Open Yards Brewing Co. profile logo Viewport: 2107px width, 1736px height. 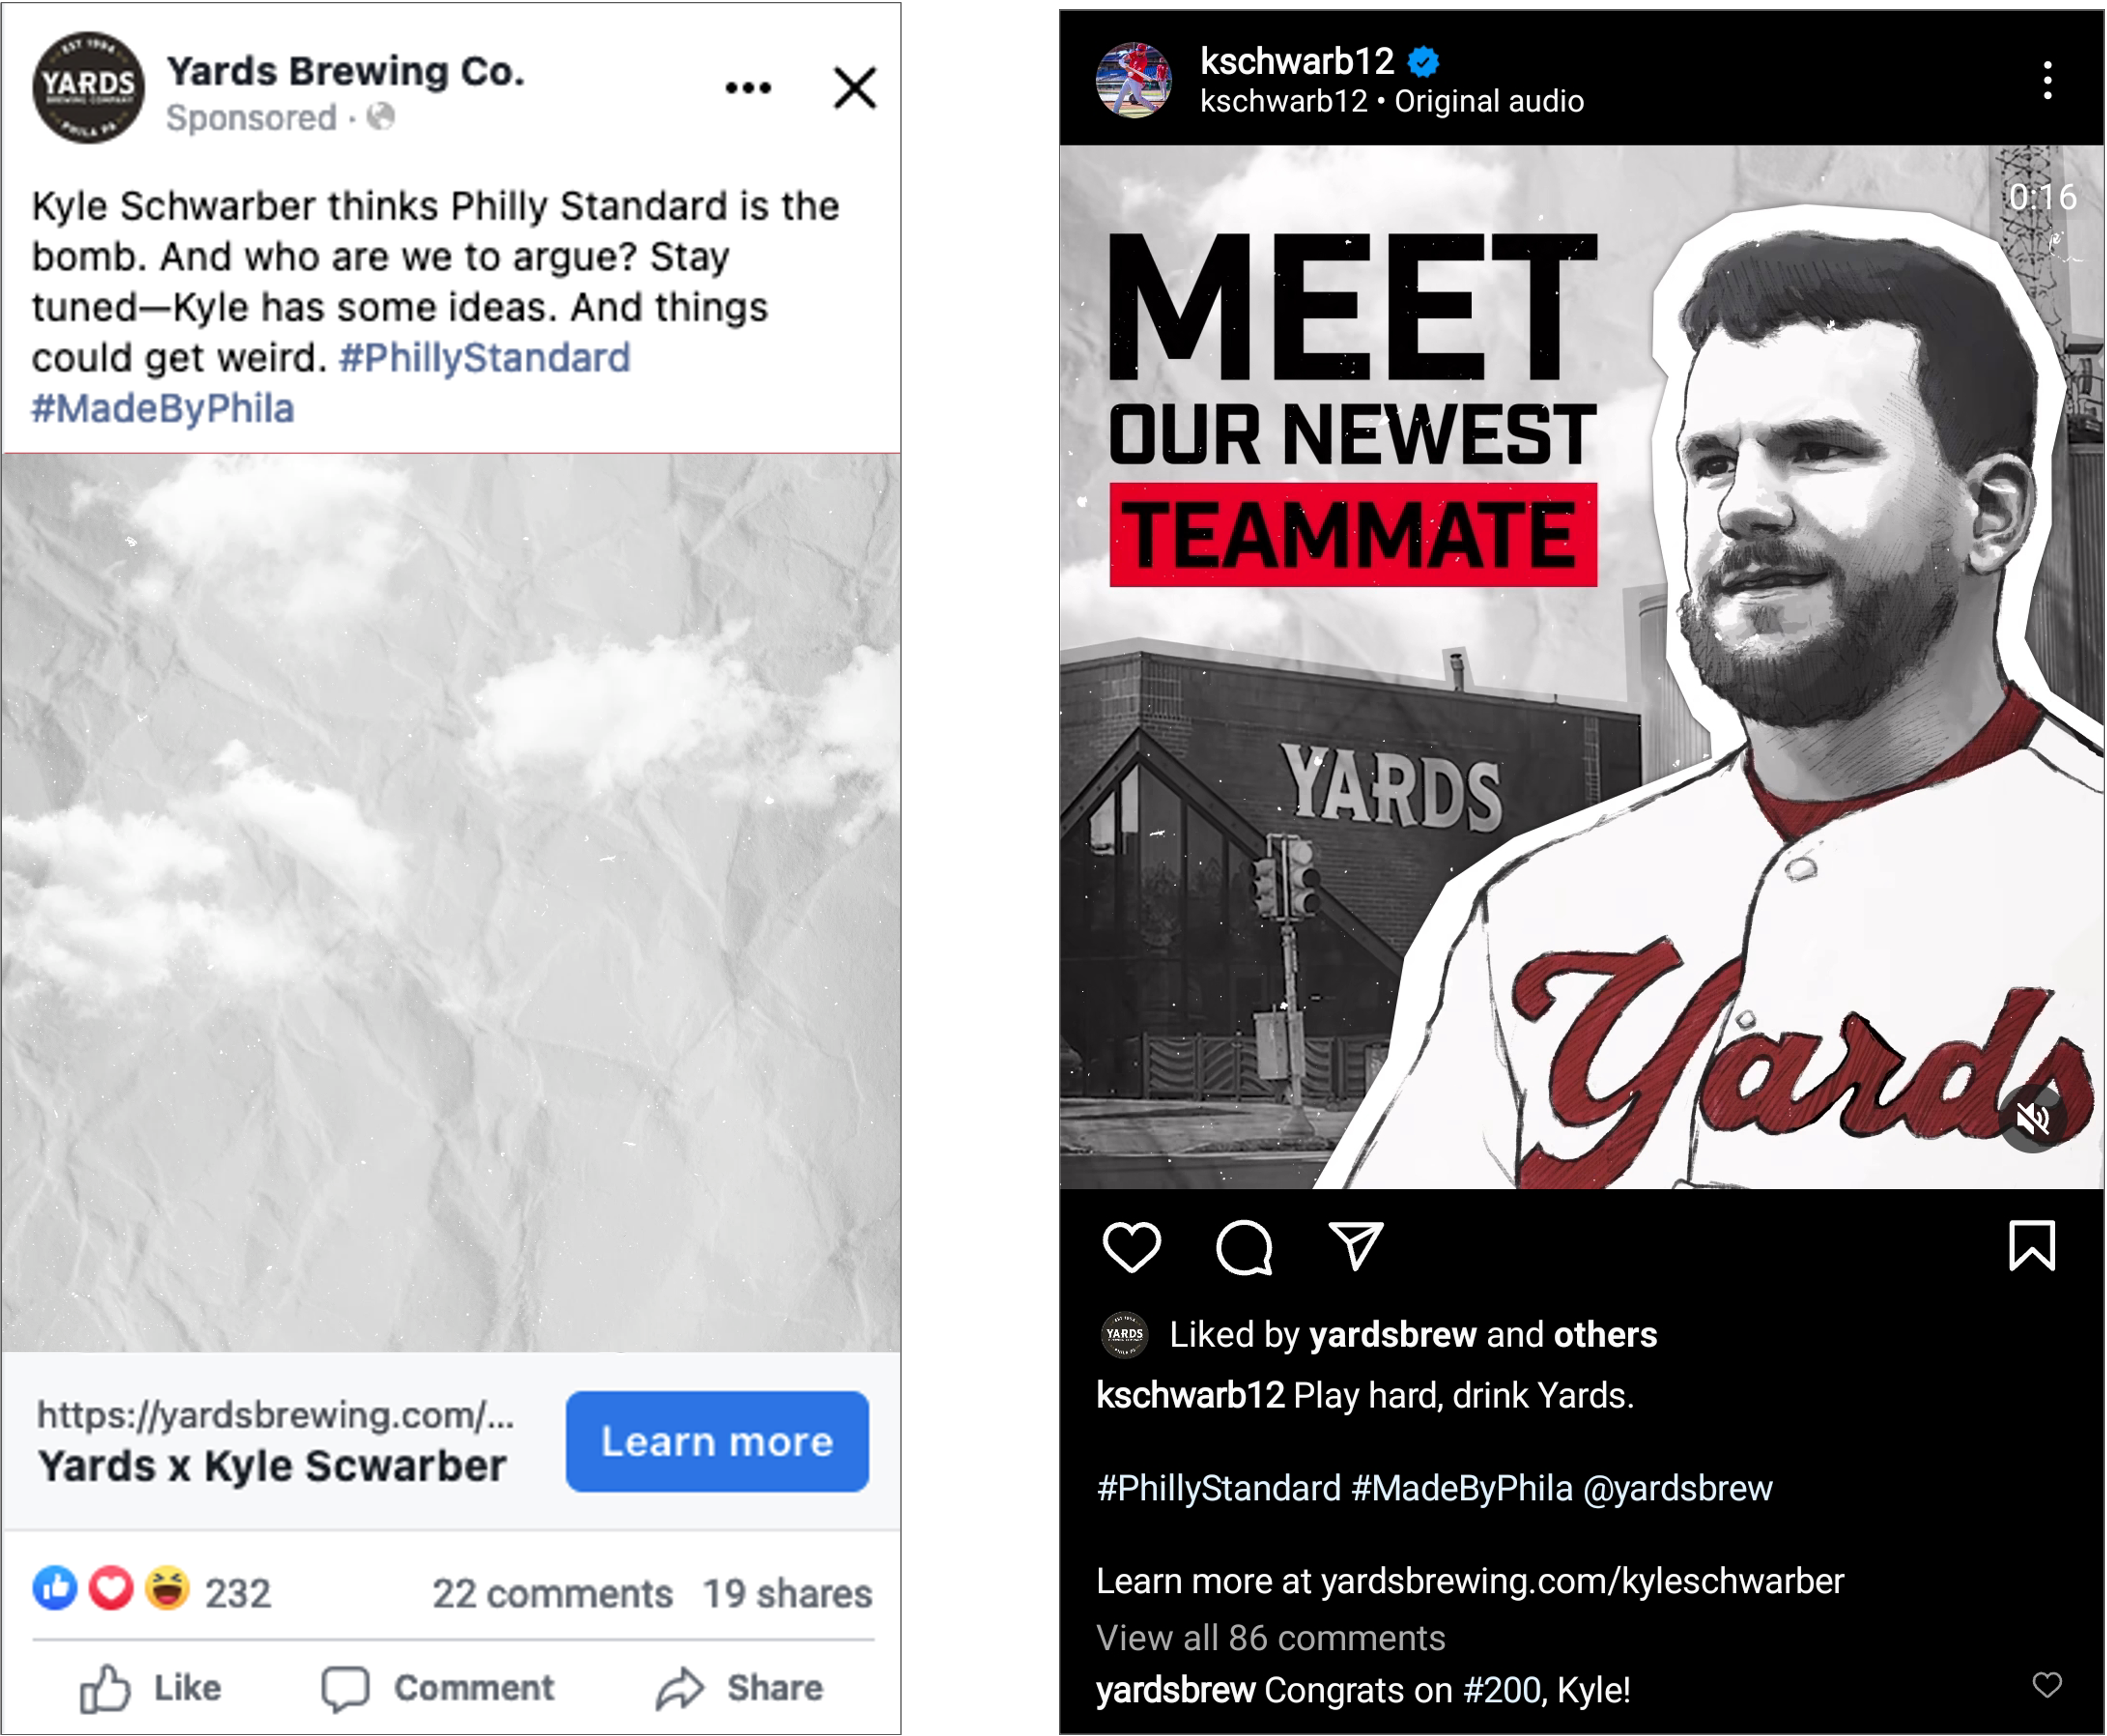tap(88, 88)
